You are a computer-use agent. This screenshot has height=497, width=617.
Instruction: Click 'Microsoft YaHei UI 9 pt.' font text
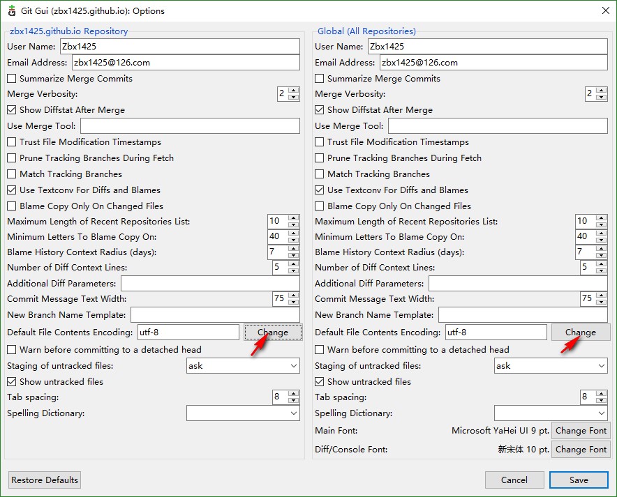[500, 431]
